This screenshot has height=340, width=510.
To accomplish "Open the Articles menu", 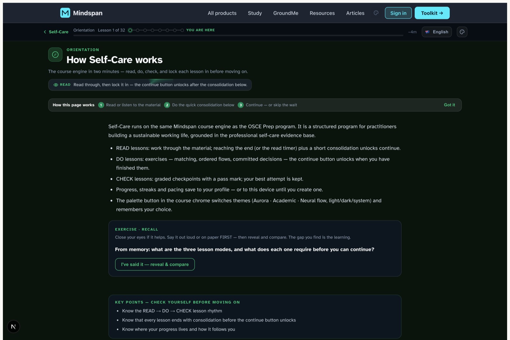I will (x=355, y=13).
